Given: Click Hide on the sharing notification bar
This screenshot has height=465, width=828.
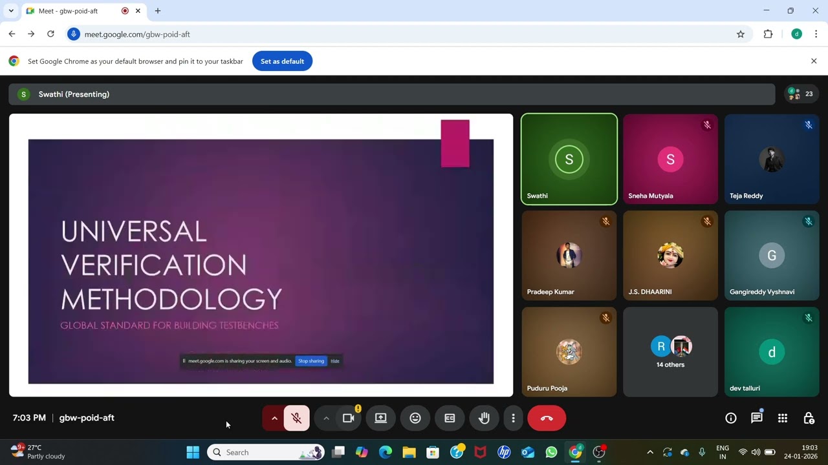Looking at the screenshot, I should pyautogui.click(x=335, y=361).
